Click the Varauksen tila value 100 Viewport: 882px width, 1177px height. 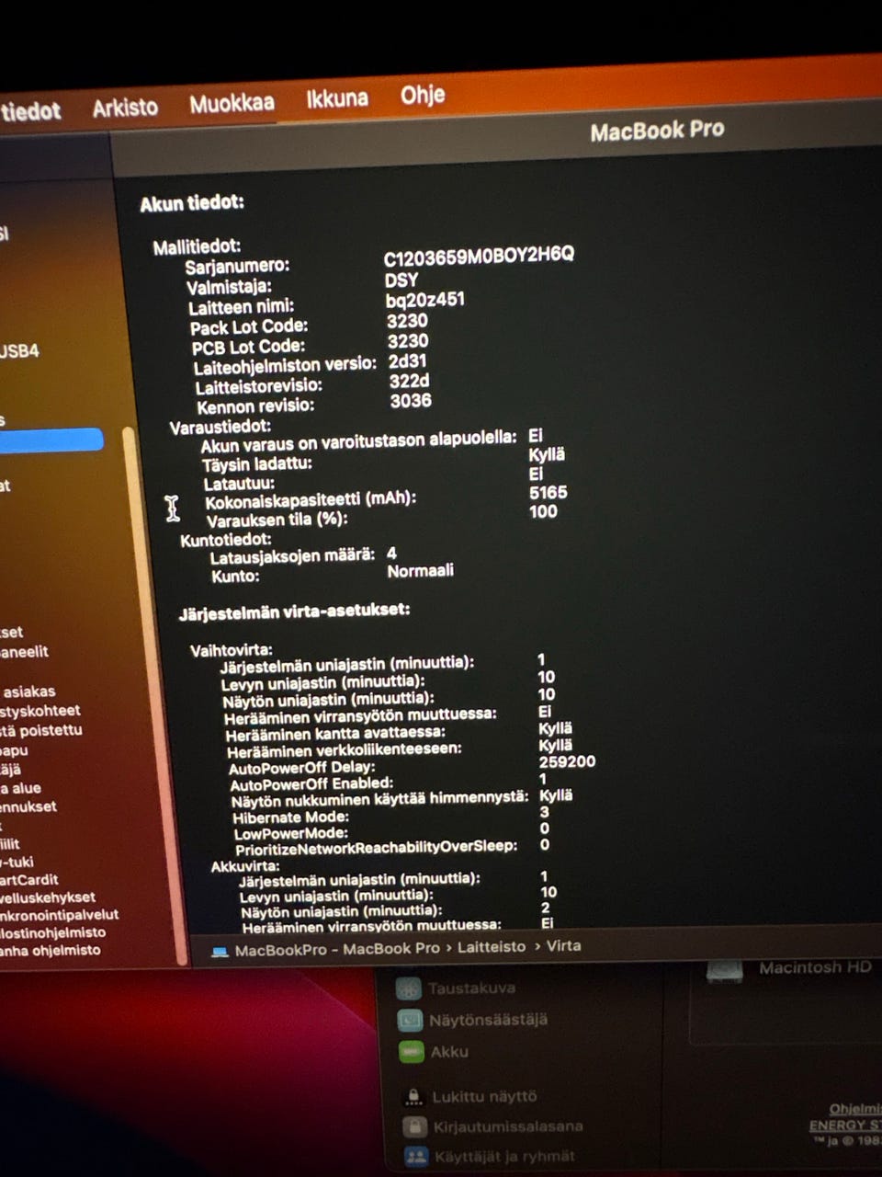click(x=543, y=511)
